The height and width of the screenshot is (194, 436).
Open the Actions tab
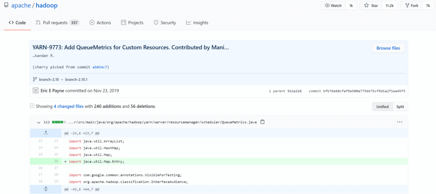coord(100,23)
